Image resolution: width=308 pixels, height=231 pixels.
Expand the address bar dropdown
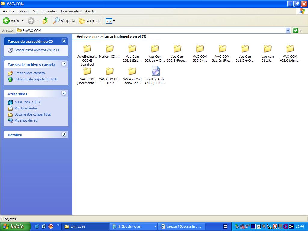coord(288,30)
